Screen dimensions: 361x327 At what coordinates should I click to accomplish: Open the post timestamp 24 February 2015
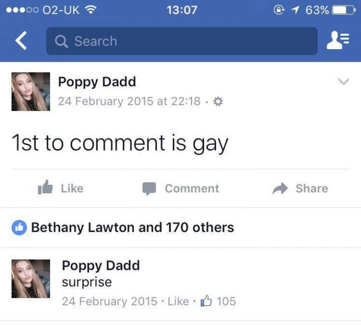tap(129, 101)
